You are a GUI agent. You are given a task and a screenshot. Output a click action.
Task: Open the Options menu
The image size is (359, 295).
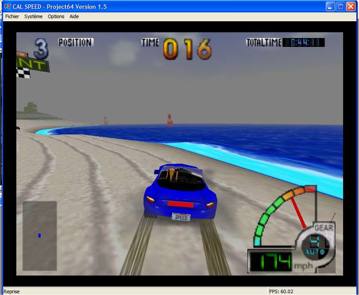(56, 16)
